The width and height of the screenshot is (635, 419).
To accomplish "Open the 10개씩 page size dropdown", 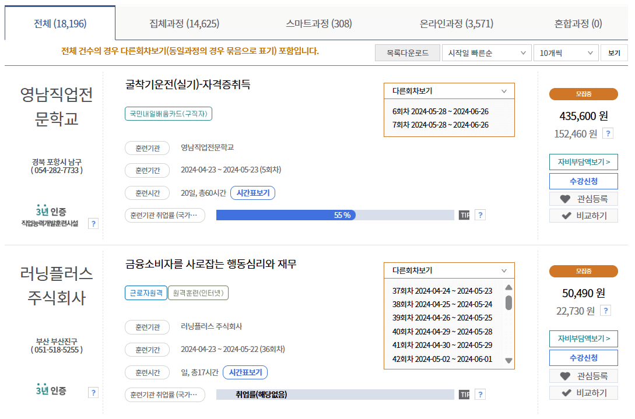I will pos(565,52).
